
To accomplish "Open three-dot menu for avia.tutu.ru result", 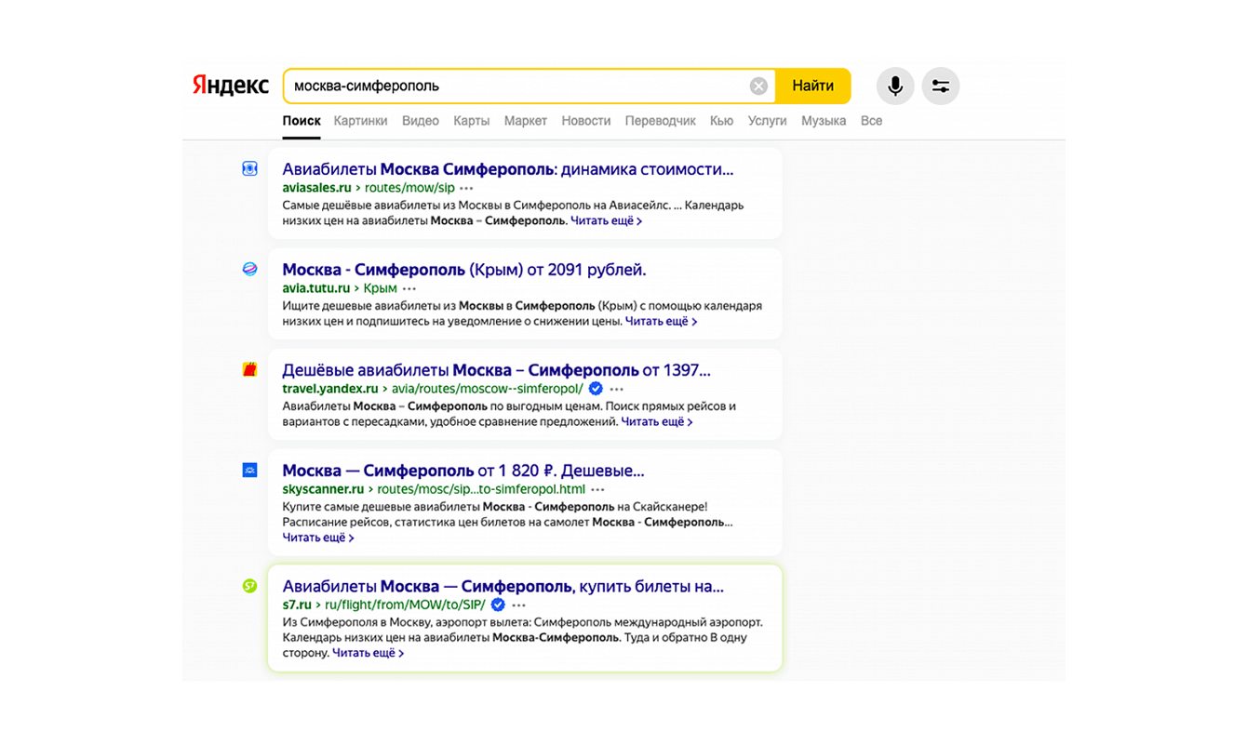I will 409,288.
